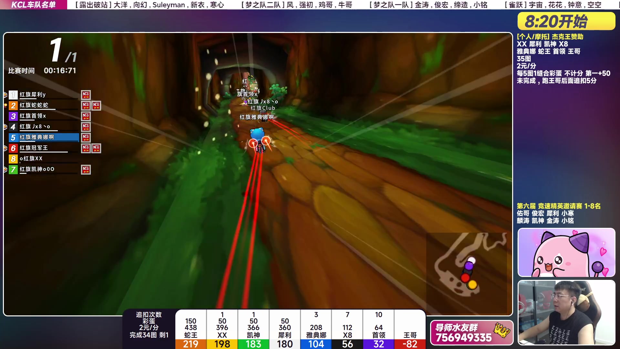Click the [梦之队二队] team roster text
The height and width of the screenshot is (349, 620).
(x=297, y=5)
